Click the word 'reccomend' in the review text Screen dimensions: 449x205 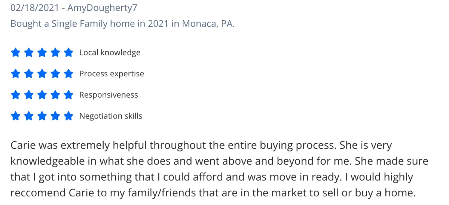[38, 193]
